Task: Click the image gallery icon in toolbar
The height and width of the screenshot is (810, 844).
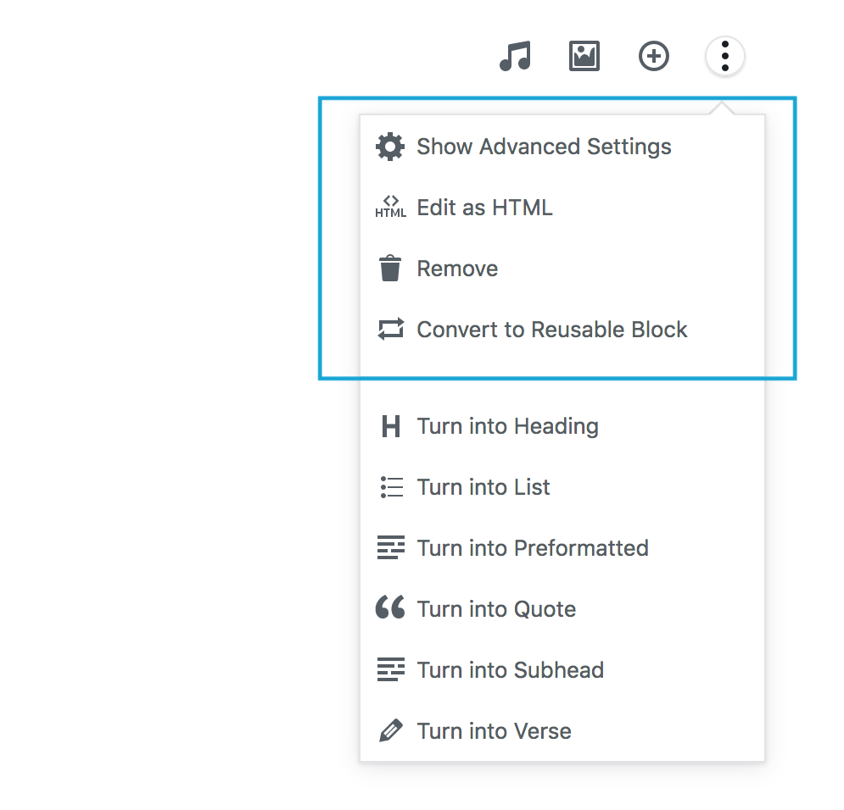Action: (584, 56)
